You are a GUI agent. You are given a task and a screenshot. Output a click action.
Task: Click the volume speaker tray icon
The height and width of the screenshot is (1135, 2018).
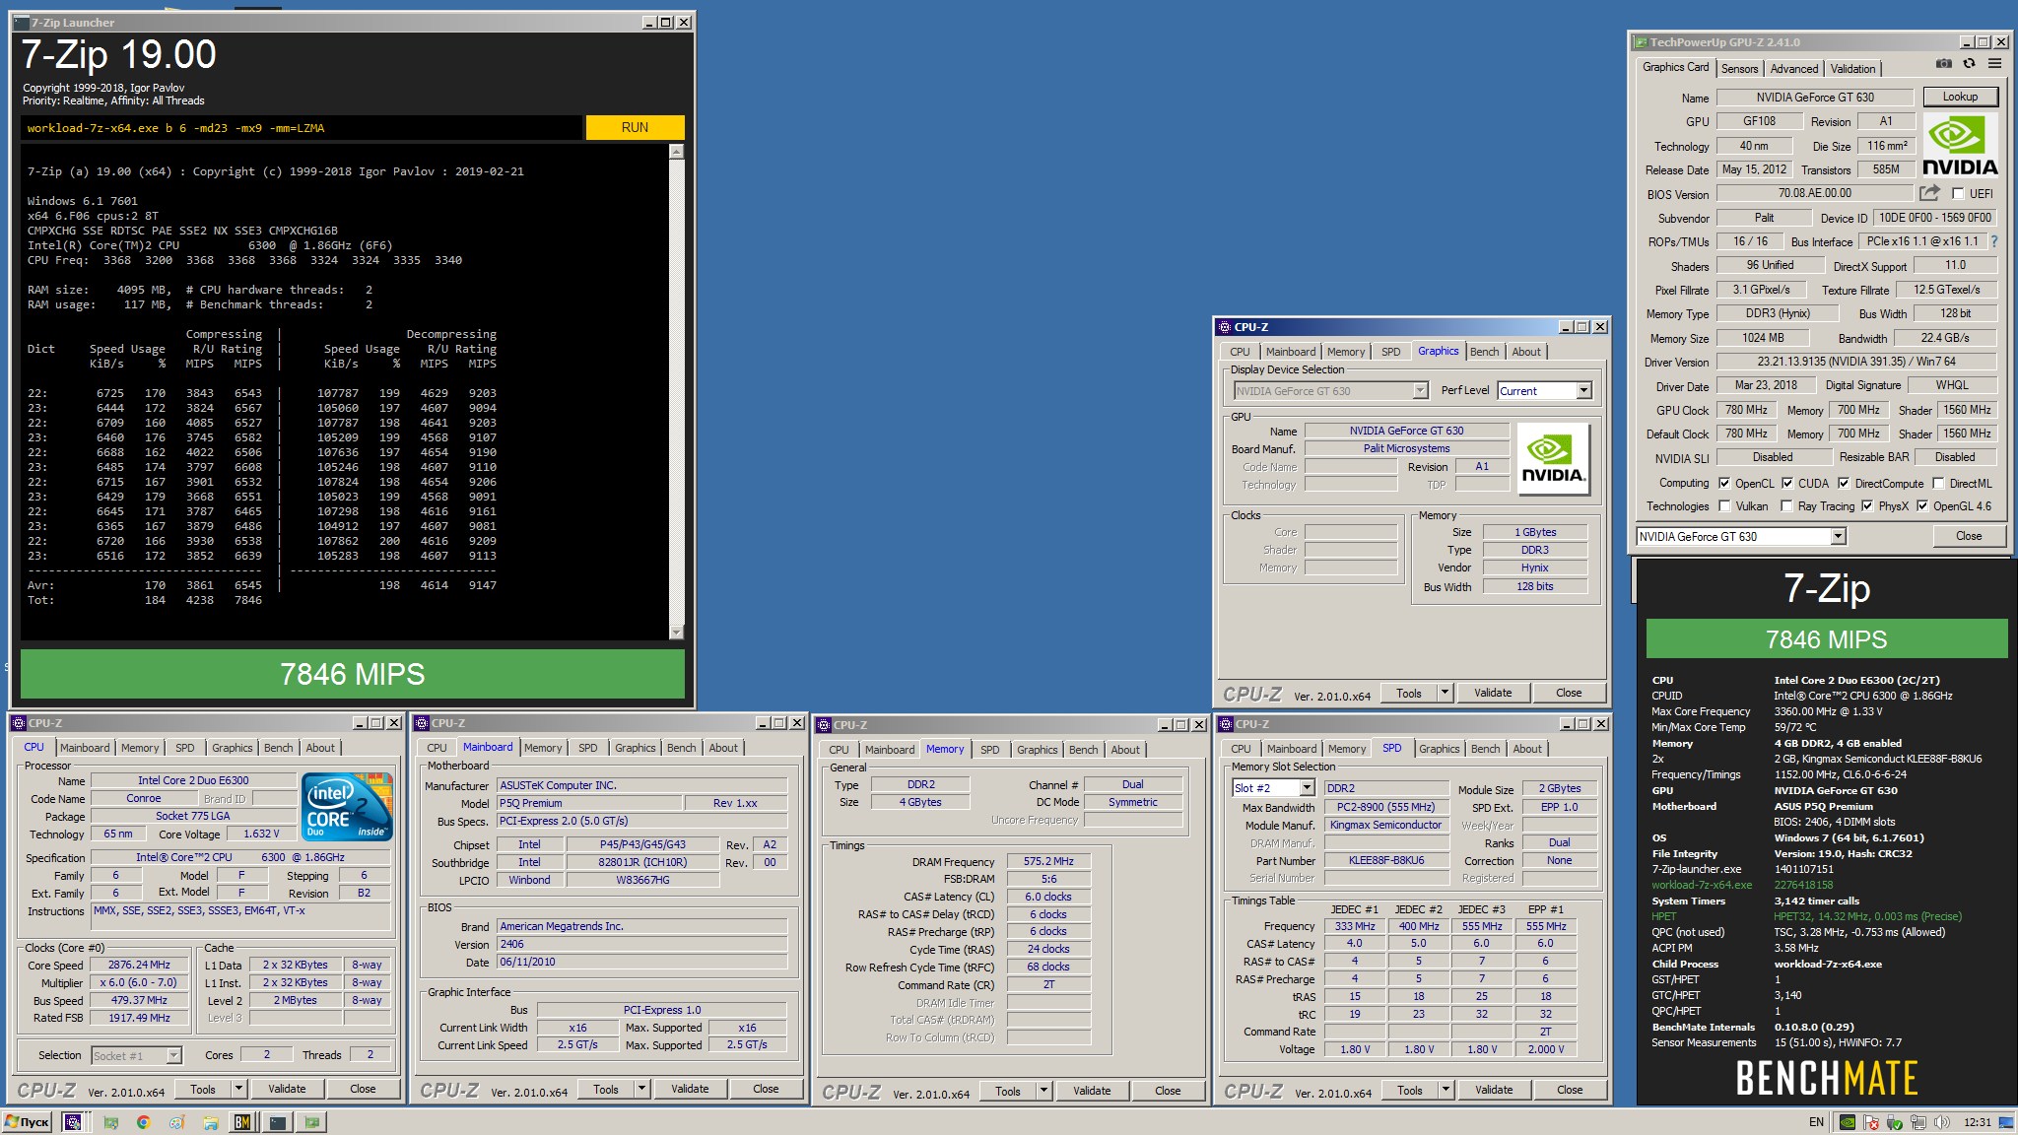pos(1941,1122)
